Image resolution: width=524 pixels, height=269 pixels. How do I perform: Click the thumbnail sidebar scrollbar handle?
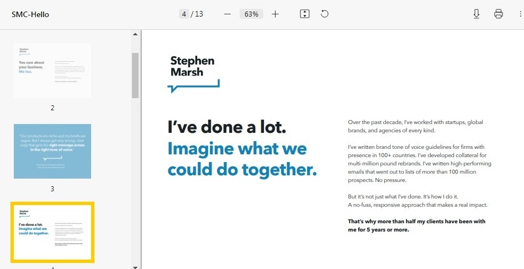tap(135, 75)
